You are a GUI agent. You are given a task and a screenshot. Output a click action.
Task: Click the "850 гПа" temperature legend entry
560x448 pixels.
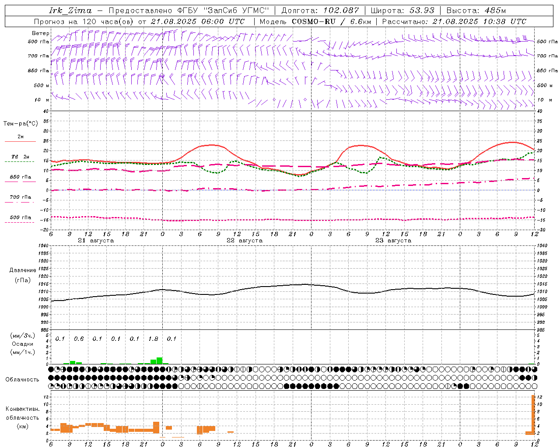coord(20,177)
